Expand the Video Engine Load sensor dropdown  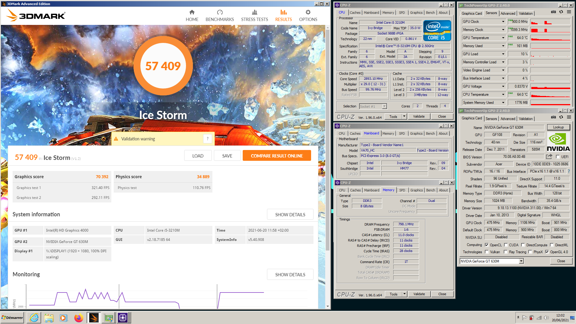coord(503,70)
